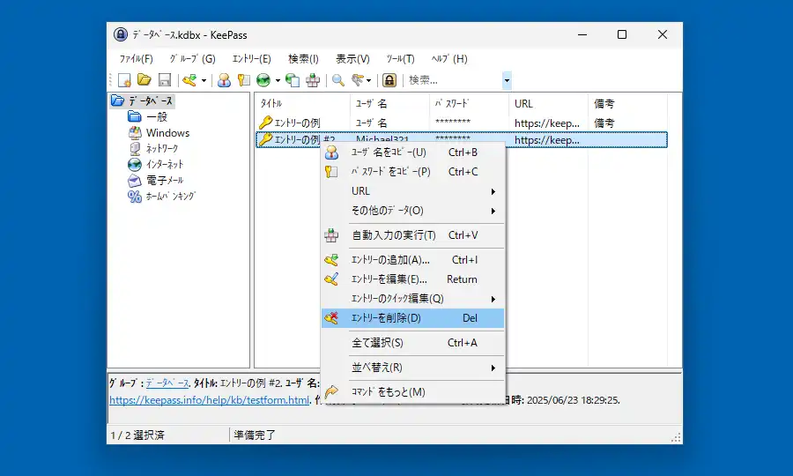This screenshot has width=793, height=476.
Task: Click the インターネット globe icon in the tree
Action: click(x=135, y=165)
